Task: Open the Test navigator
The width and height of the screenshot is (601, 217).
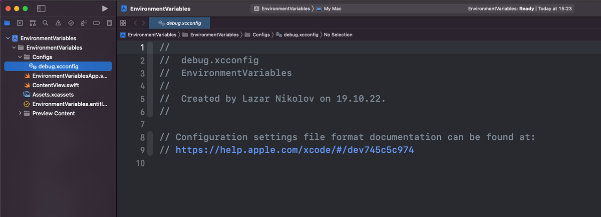Action: (x=71, y=23)
